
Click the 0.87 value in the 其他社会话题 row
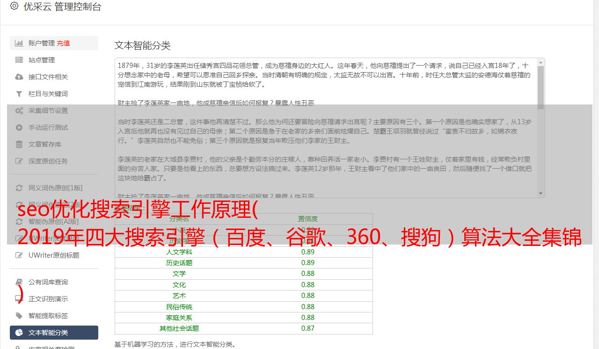pos(308,329)
